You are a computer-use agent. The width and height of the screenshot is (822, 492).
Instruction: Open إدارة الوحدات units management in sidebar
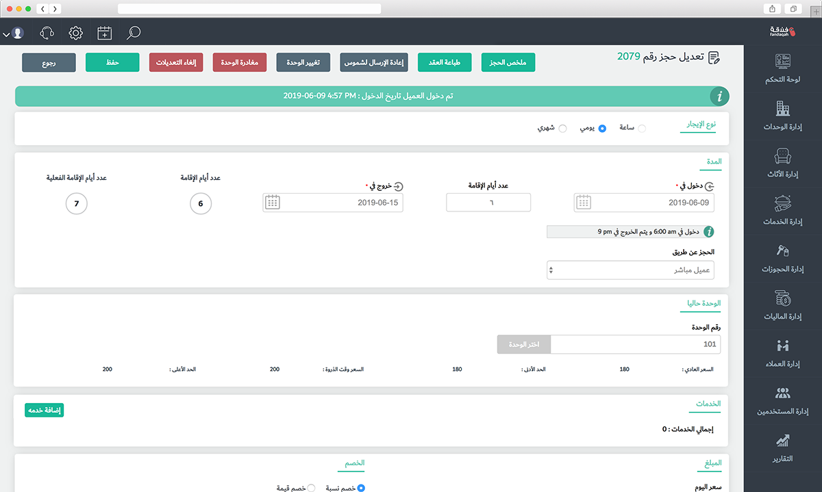click(x=782, y=116)
